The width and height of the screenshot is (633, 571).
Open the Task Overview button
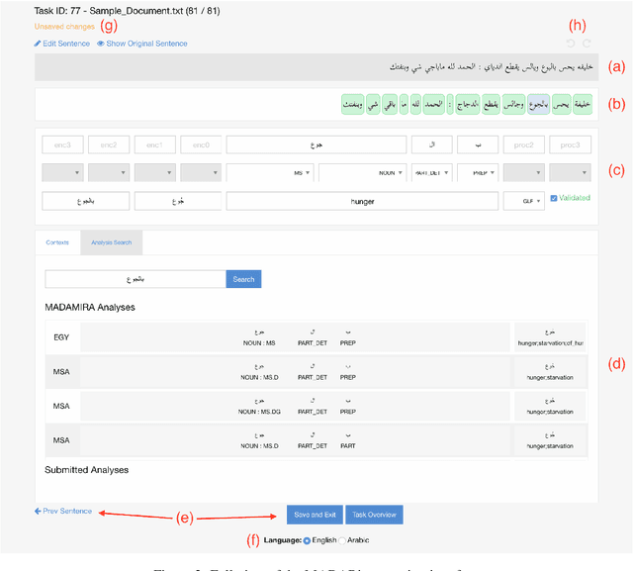(x=374, y=515)
